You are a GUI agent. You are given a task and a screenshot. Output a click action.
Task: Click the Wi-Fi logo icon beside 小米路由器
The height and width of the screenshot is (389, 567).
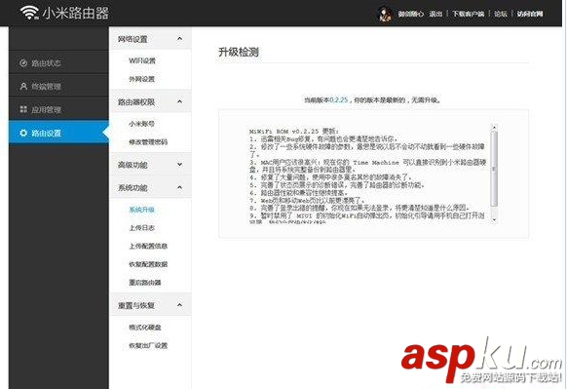pyautogui.click(x=29, y=13)
